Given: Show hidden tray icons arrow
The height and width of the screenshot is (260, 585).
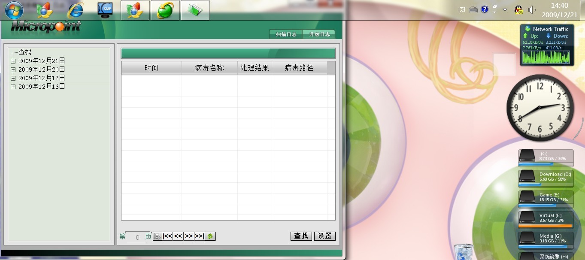Looking at the screenshot, I should tap(505, 9).
